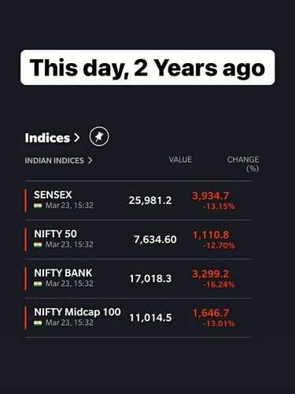Open the NIFTY 50 index row
The height and width of the screenshot is (394, 295).
pos(138,240)
